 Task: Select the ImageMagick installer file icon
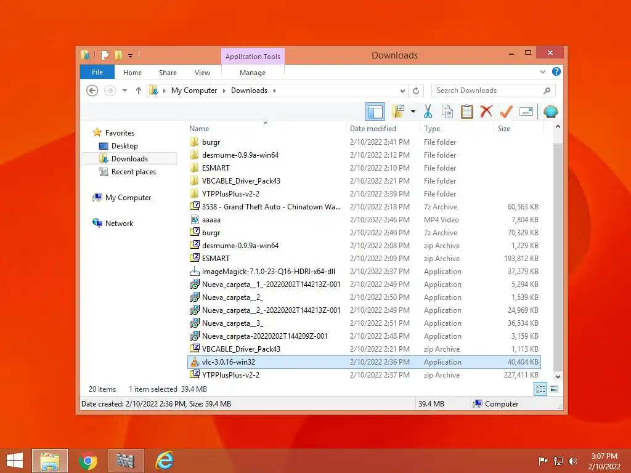(x=195, y=272)
